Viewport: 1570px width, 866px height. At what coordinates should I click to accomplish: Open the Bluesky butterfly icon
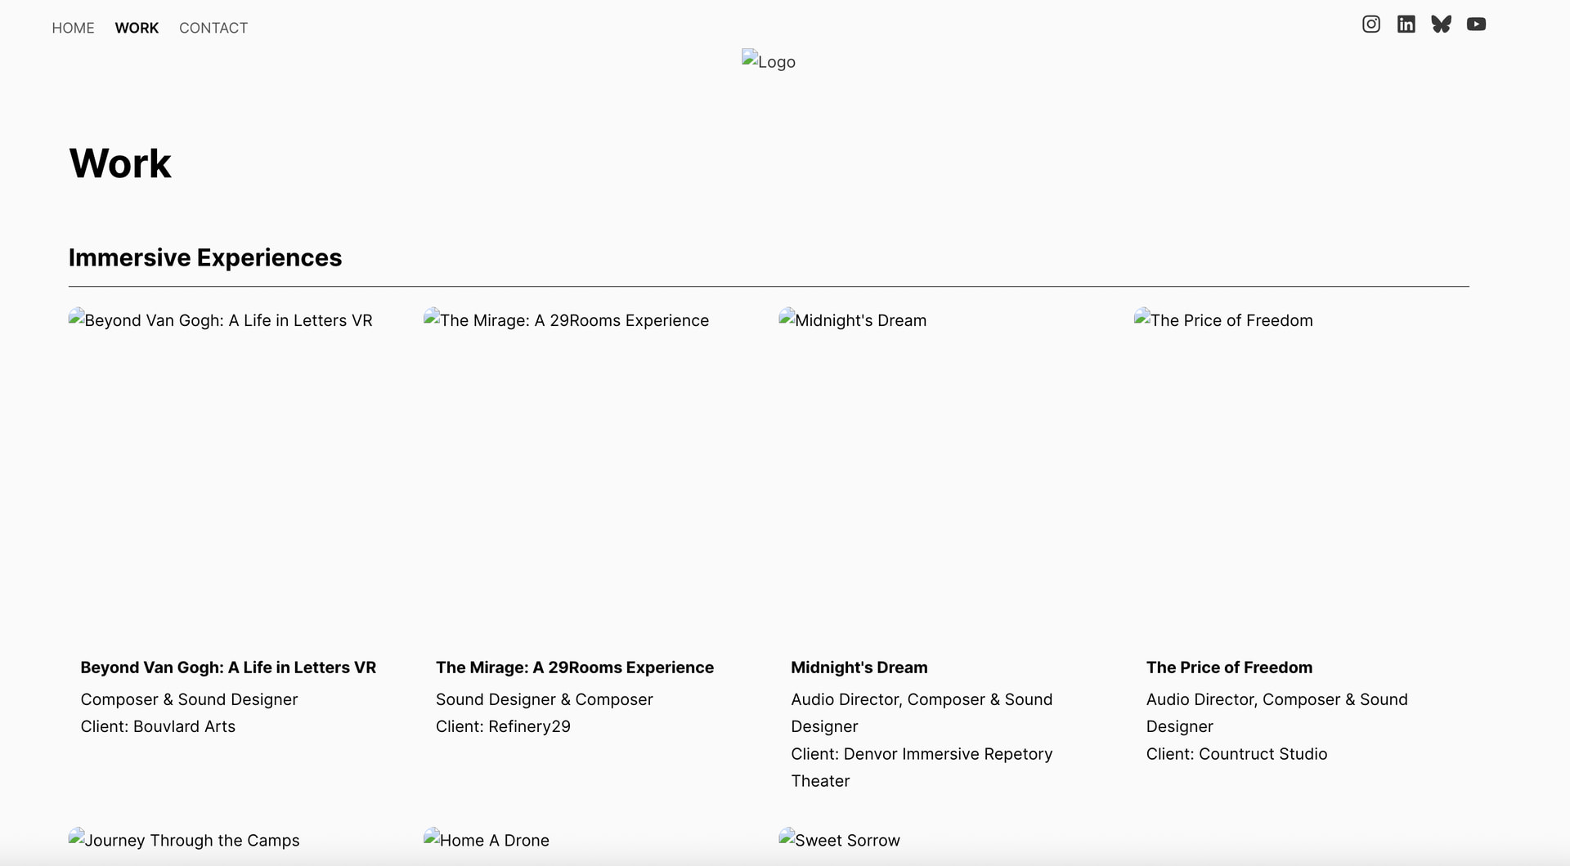click(1442, 25)
